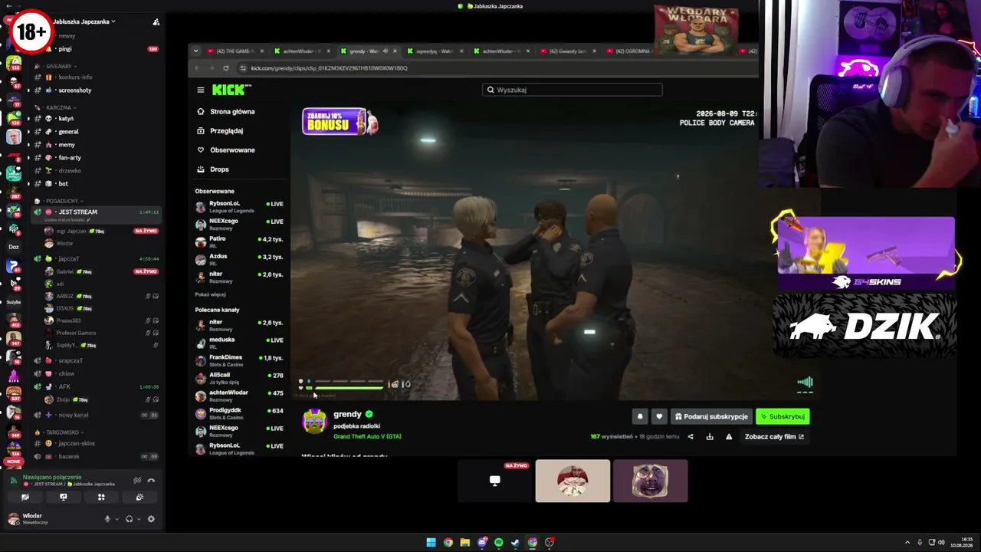Open the fan-arty channel in Discord
981x552 pixels.
[x=69, y=158]
